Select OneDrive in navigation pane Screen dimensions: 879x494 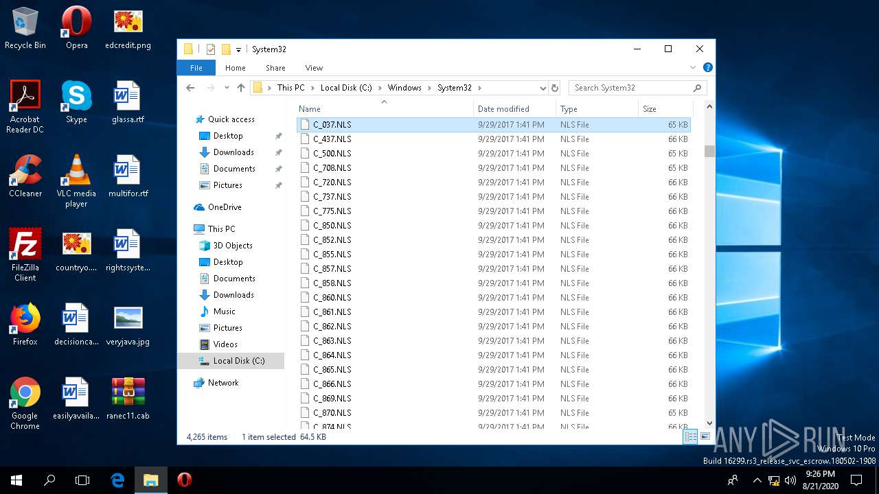click(x=225, y=207)
